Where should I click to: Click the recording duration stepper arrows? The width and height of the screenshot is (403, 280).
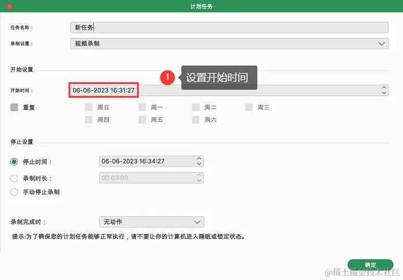coord(199,178)
